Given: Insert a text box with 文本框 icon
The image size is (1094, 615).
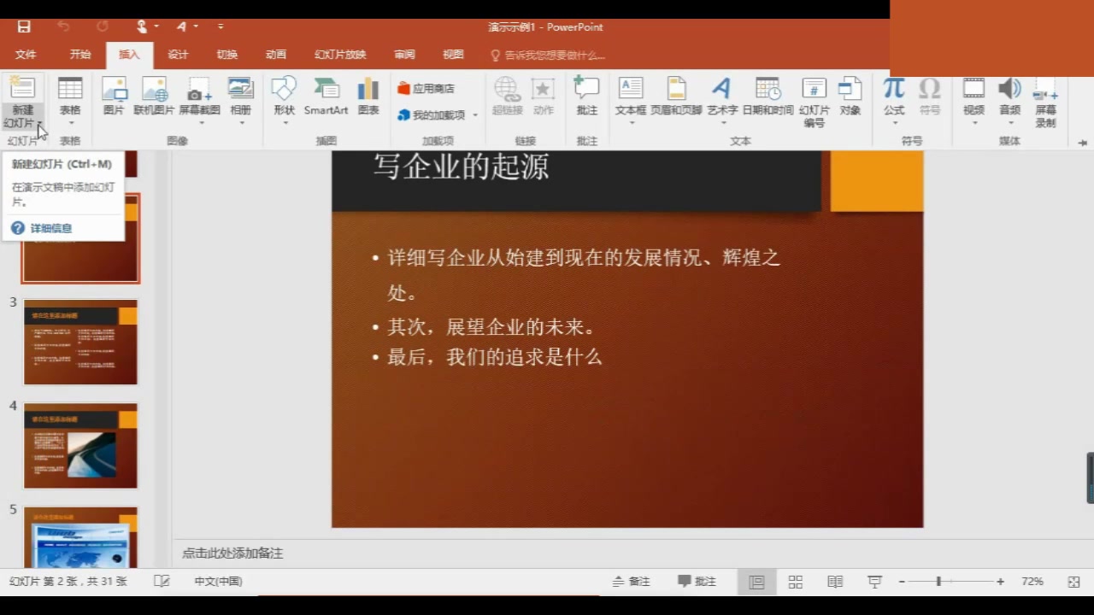Looking at the screenshot, I should [x=631, y=94].
